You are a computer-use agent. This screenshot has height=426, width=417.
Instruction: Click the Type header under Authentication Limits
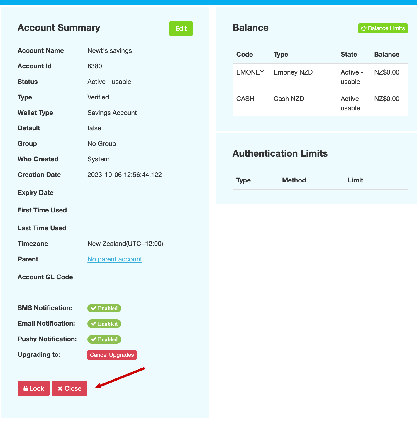coord(243,180)
